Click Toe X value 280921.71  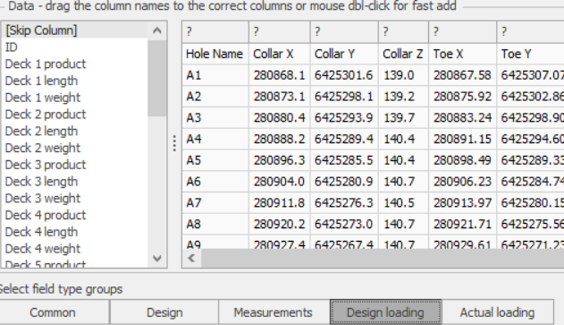point(463,224)
